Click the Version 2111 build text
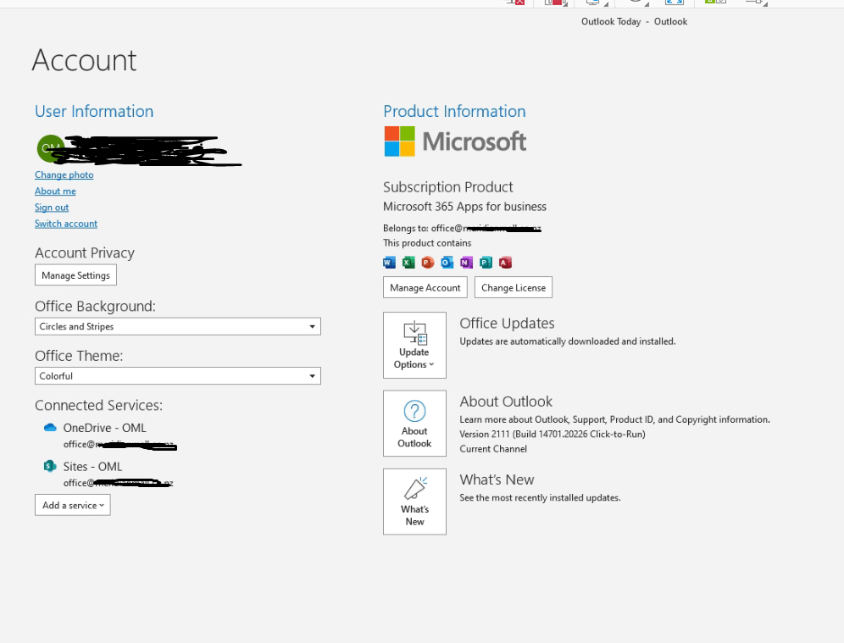 [x=552, y=435]
